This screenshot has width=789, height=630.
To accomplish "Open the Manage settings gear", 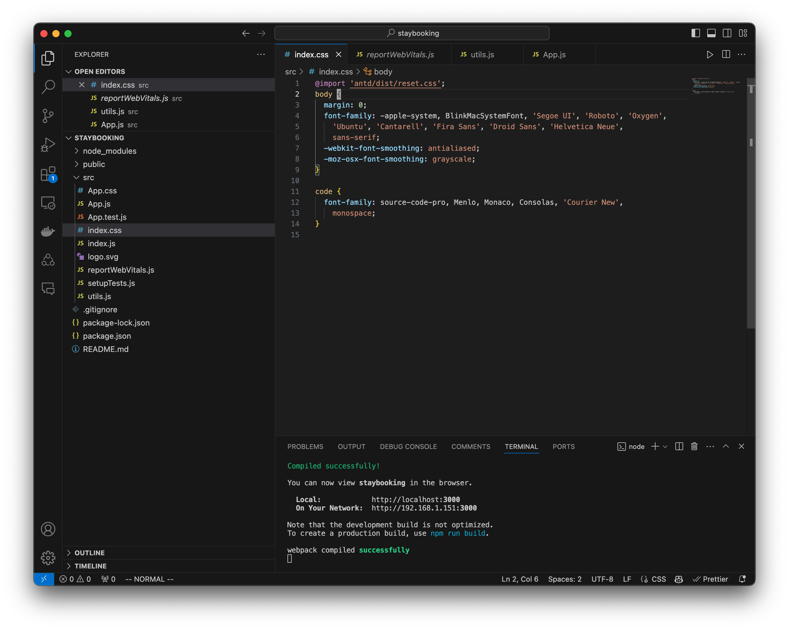I will [x=48, y=558].
